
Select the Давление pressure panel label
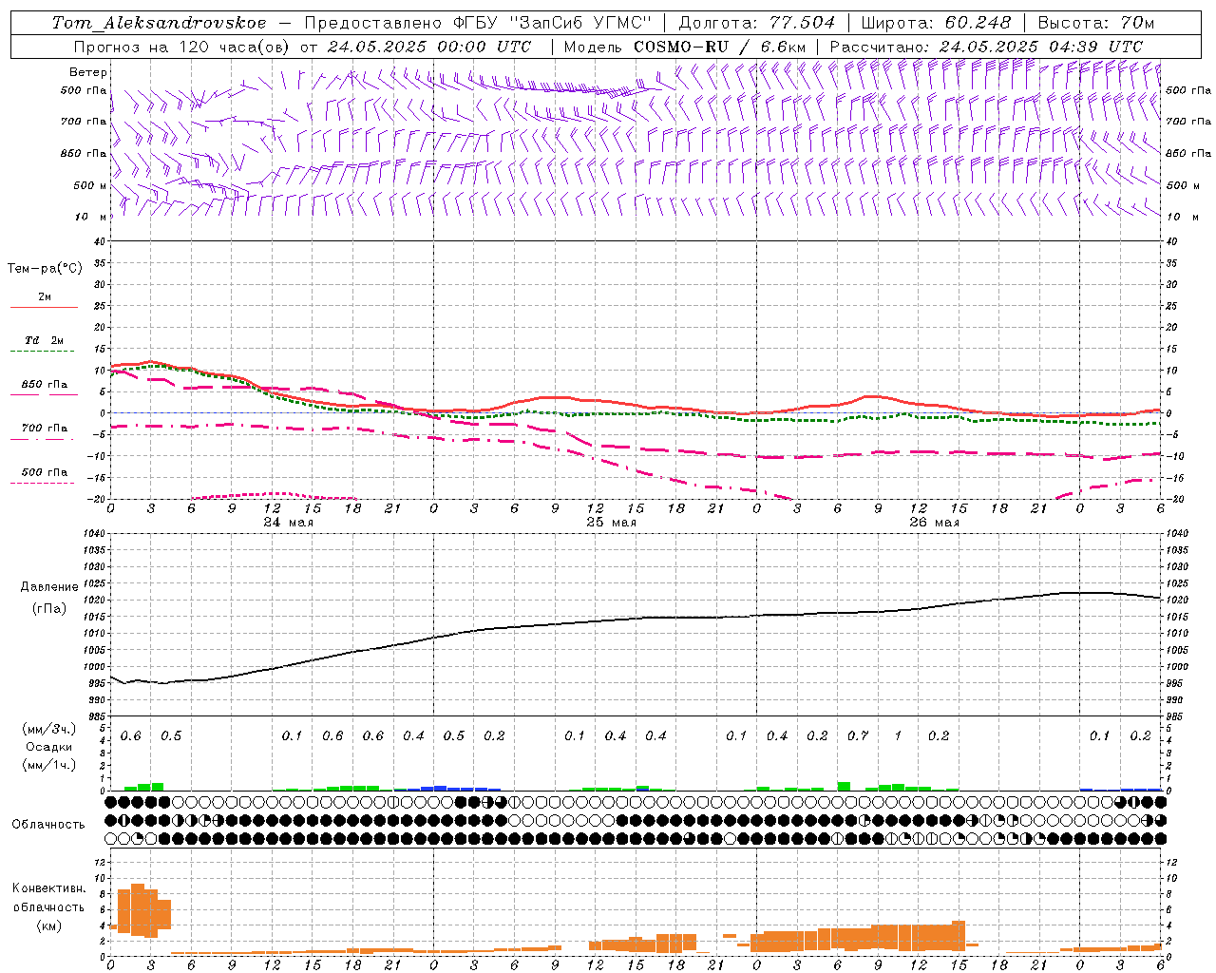coord(49,587)
